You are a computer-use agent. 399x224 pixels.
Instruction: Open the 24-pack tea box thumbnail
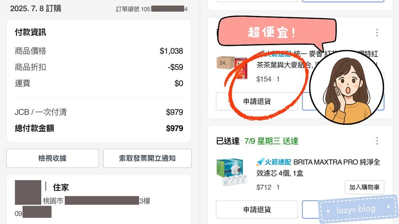pyautogui.click(x=231, y=67)
